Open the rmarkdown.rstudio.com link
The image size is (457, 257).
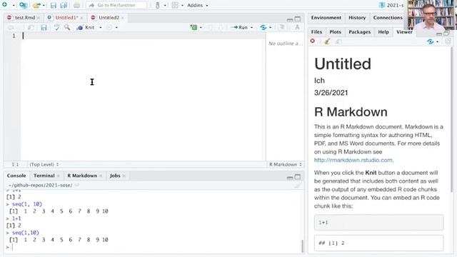click(353, 160)
